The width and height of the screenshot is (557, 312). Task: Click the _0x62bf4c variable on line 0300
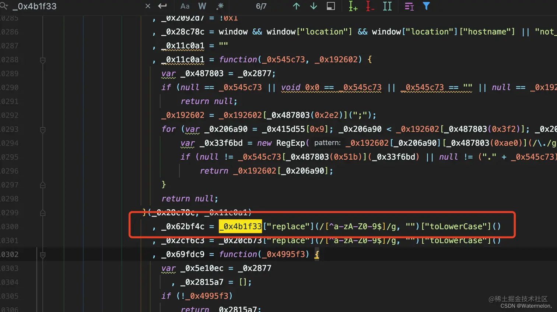pyautogui.click(x=183, y=226)
